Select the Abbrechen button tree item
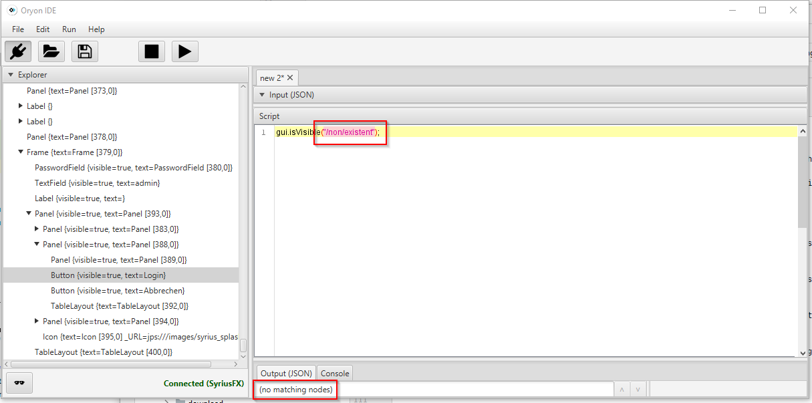Image resolution: width=812 pixels, height=403 pixels. pyautogui.click(x=118, y=291)
